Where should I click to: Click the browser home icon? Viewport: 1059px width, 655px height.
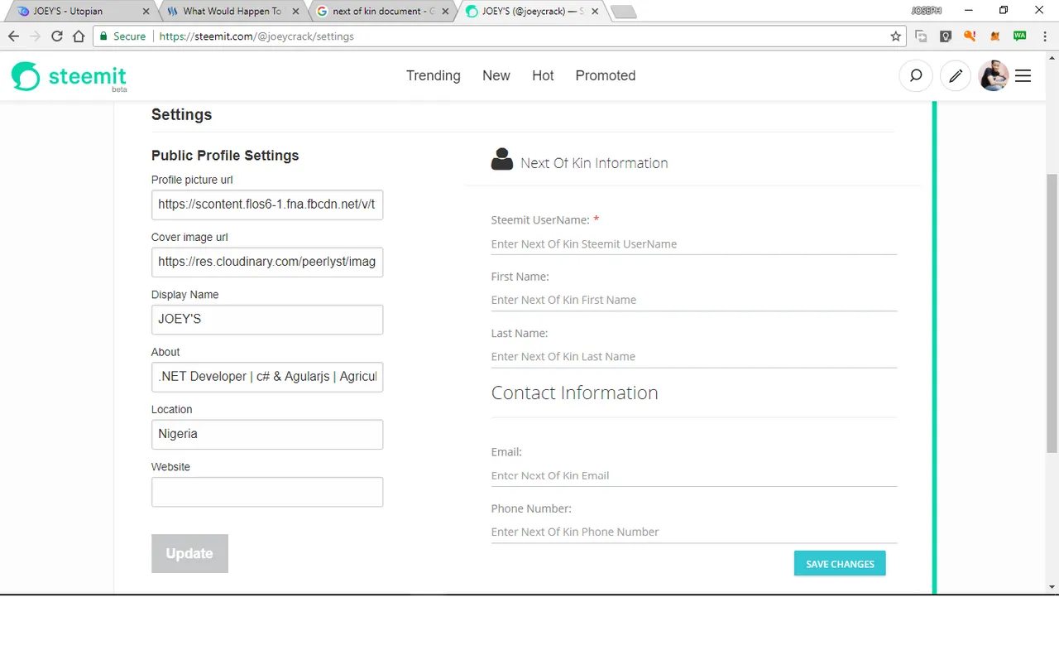79,36
